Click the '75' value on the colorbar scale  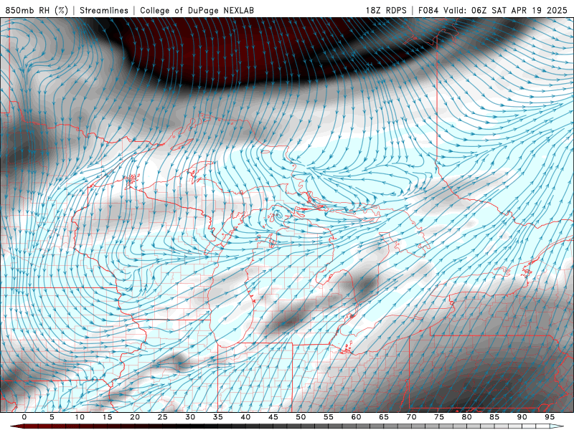point(439,417)
